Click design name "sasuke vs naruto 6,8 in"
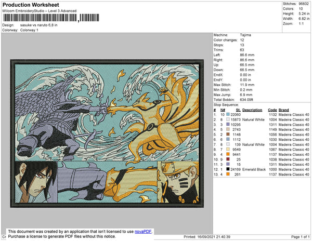The height and width of the screenshot is (241, 312). coord(39,25)
